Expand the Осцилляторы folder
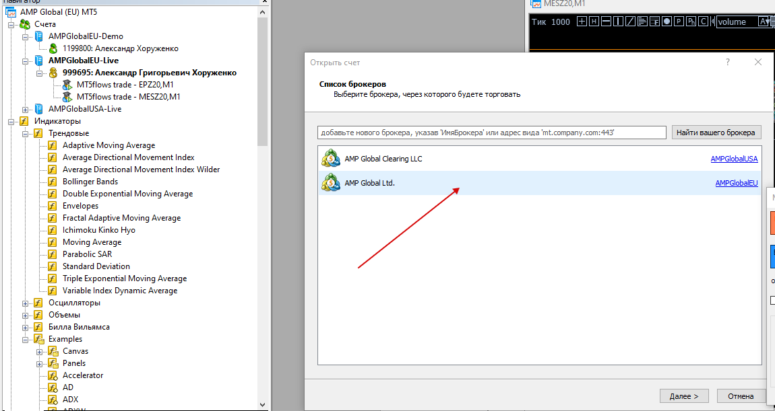 pos(25,303)
